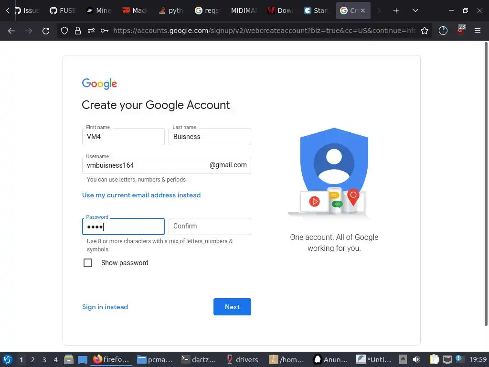Image resolution: width=489 pixels, height=367 pixels.
Task: Open the *Unti editor taskbar window
Action: pyautogui.click(x=374, y=359)
